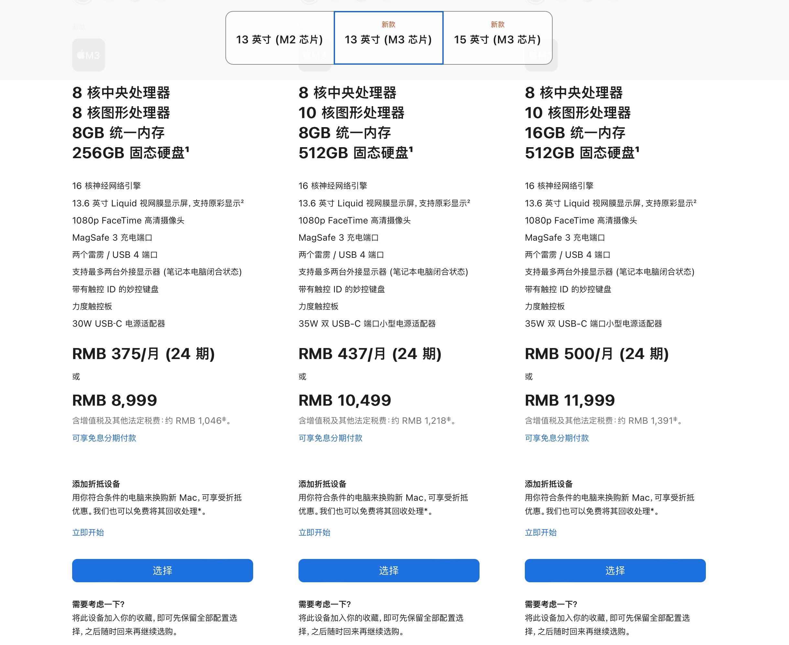Image resolution: width=789 pixels, height=645 pixels.
Task: Click the M3 chip icon in first column
Action: point(88,55)
